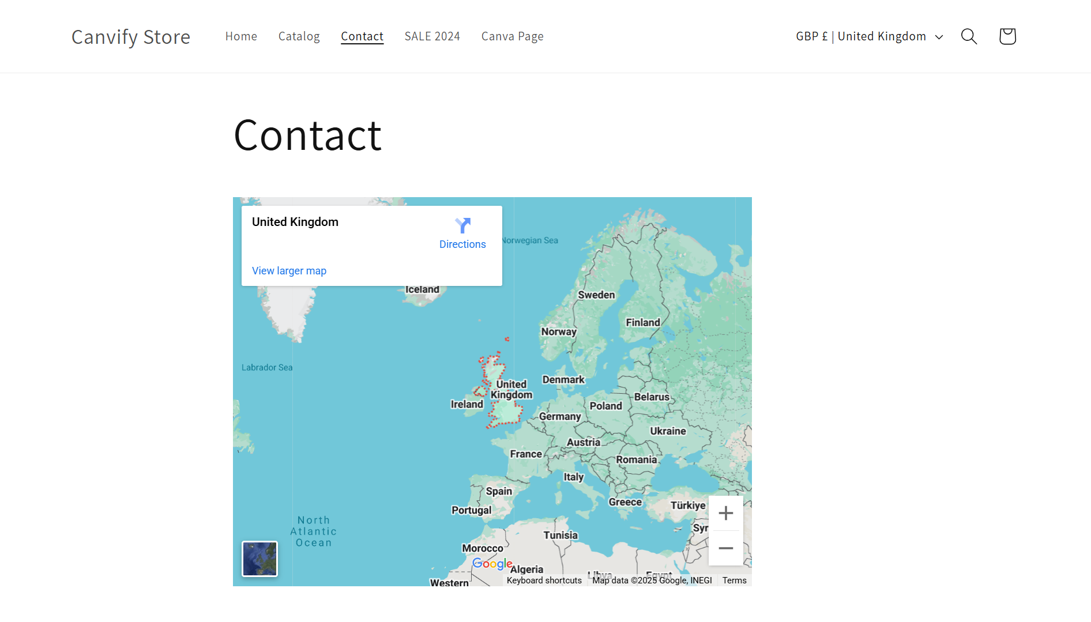Open the map Terms link
This screenshot has width=1091, height=622.
(x=734, y=580)
